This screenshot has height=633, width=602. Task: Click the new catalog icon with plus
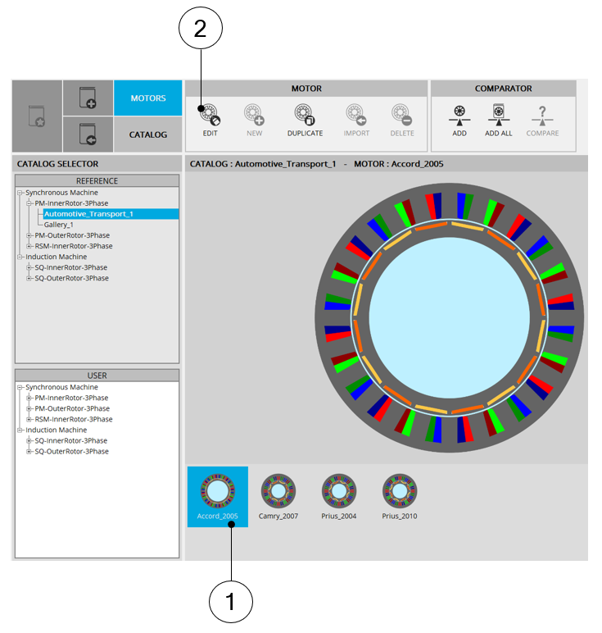tap(88, 98)
